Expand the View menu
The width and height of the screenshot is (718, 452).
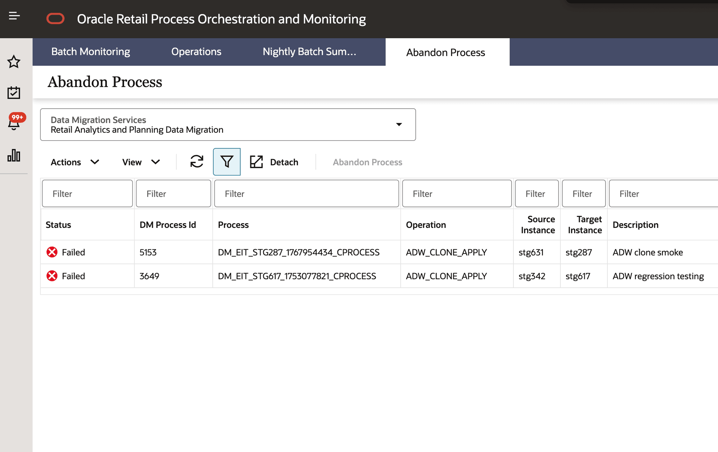tap(140, 162)
